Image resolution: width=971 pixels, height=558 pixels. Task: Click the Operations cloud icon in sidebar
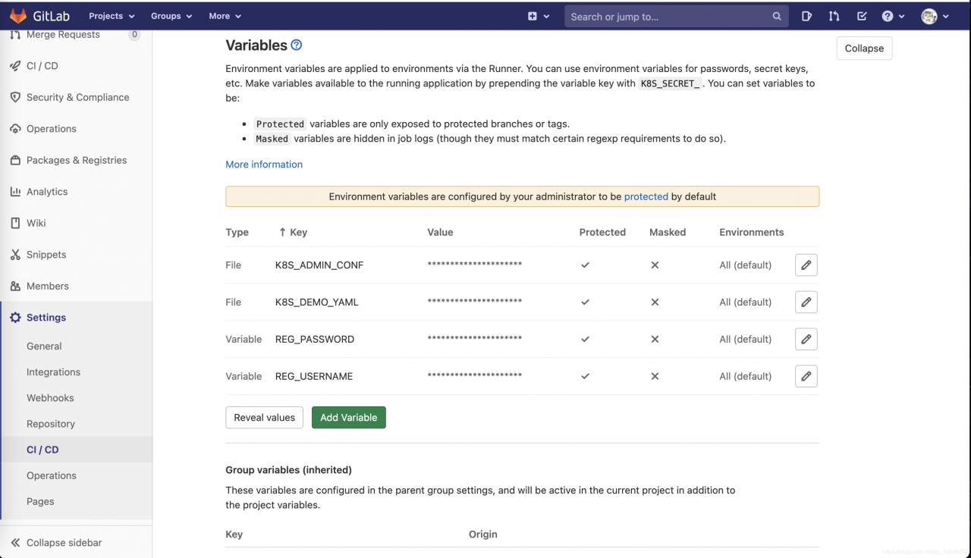15,129
